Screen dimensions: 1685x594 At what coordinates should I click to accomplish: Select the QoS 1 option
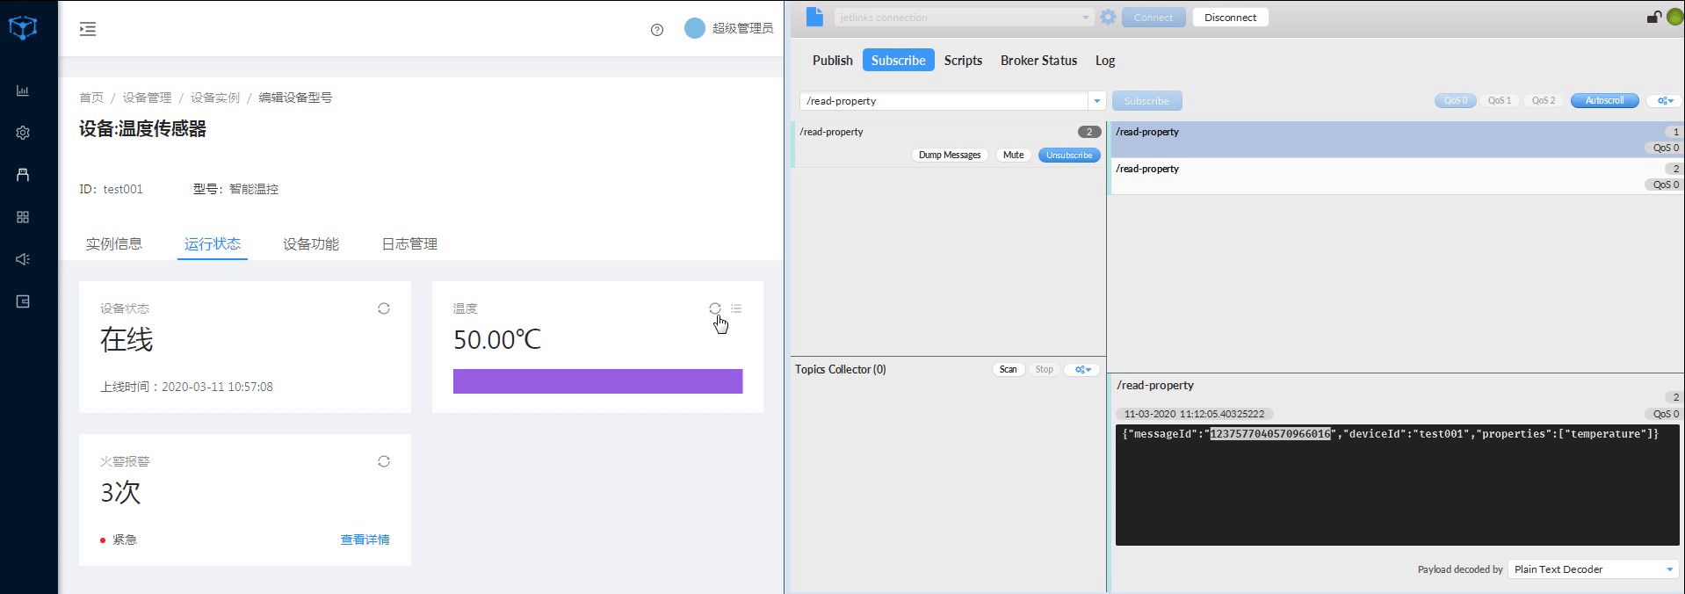pos(1499,100)
